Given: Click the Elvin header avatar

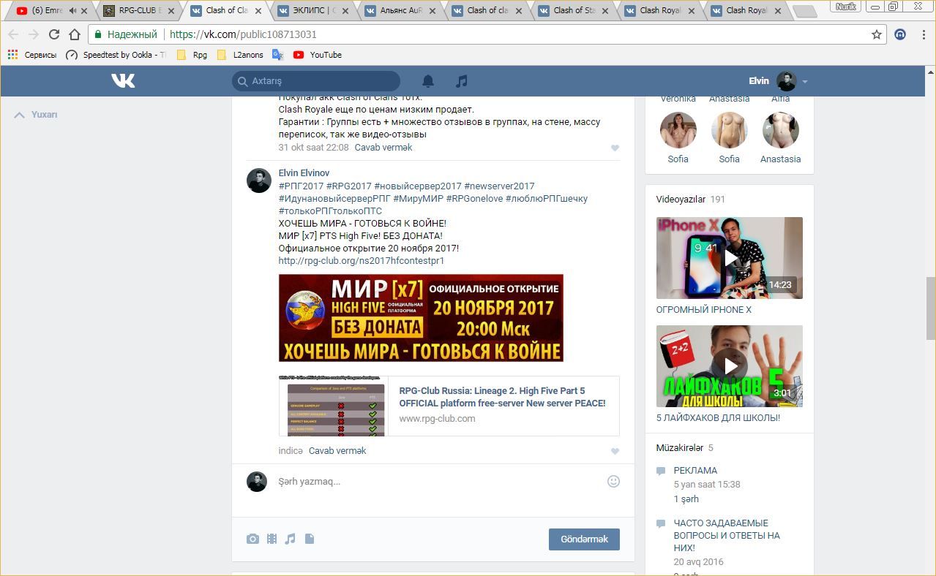Looking at the screenshot, I should [x=786, y=81].
